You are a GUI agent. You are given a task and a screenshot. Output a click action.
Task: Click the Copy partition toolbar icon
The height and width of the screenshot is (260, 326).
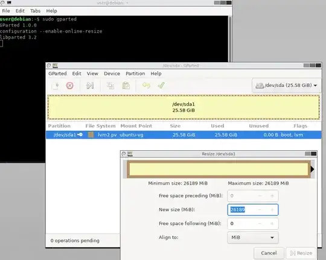click(110, 86)
